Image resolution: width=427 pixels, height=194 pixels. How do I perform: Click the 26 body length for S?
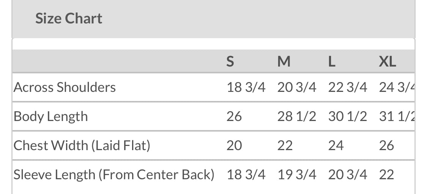point(234,116)
